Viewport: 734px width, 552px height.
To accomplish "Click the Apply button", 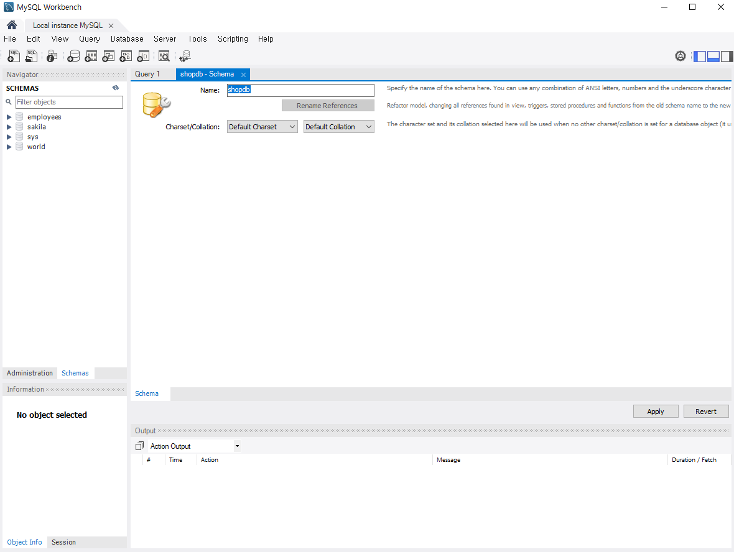I will (x=656, y=411).
